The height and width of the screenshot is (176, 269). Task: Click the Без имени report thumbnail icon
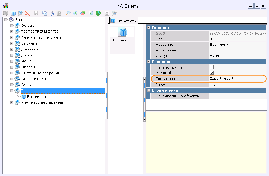click(122, 32)
